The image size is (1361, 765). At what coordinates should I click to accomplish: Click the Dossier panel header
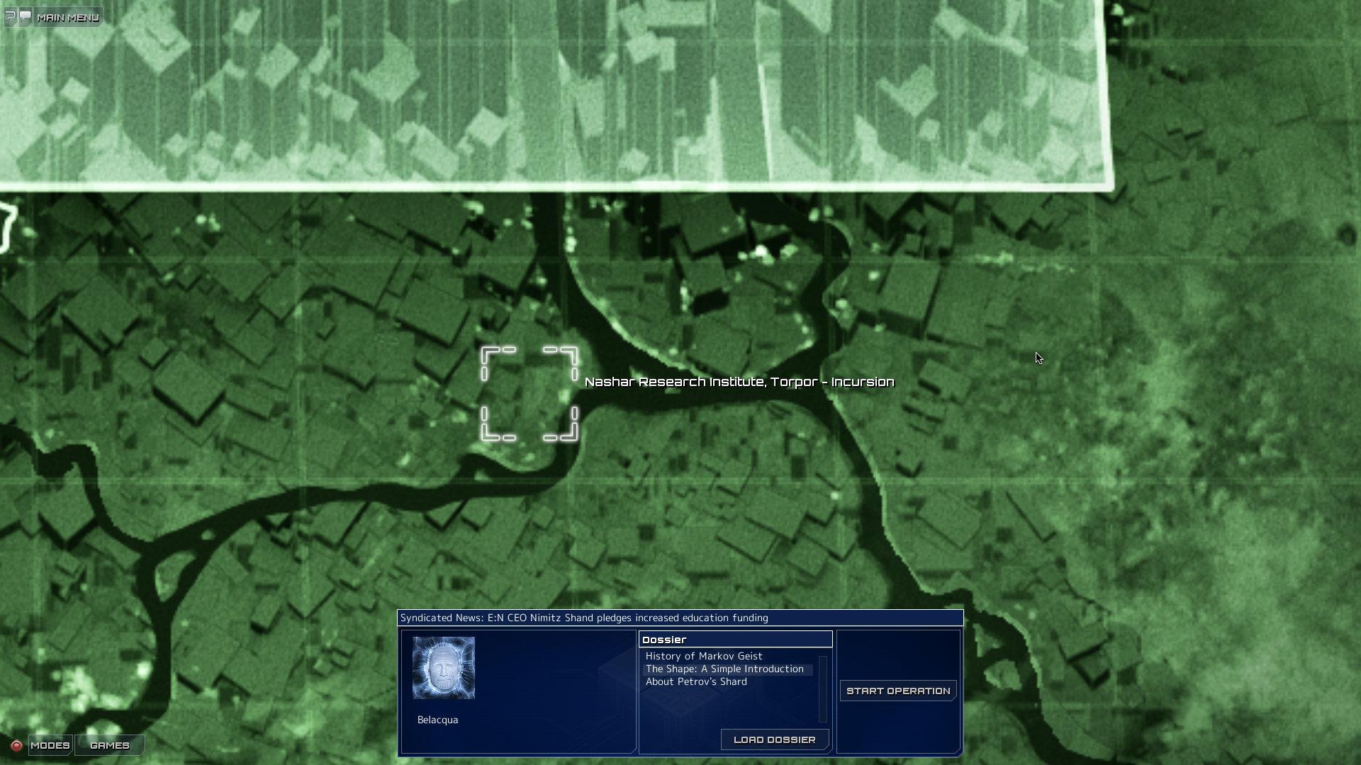pyautogui.click(x=735, y=639)
